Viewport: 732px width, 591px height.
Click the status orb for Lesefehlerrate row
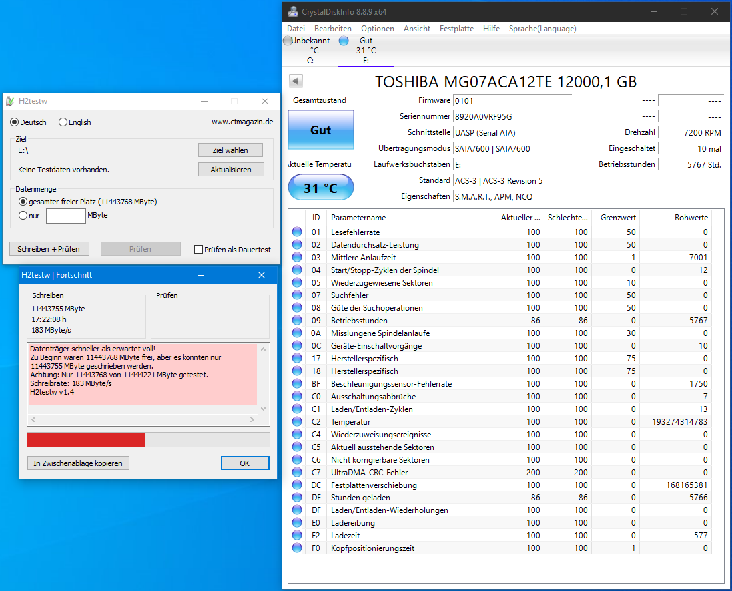297,232
